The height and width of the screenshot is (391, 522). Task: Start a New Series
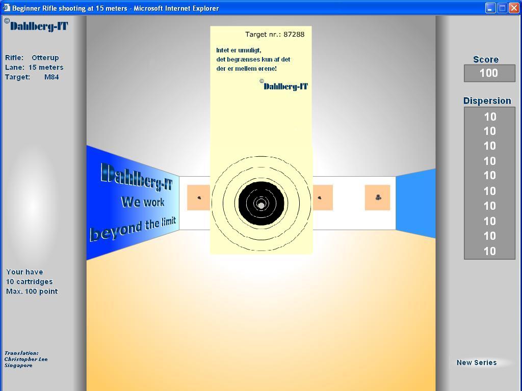pyautogui.click(x=477, y=362)
